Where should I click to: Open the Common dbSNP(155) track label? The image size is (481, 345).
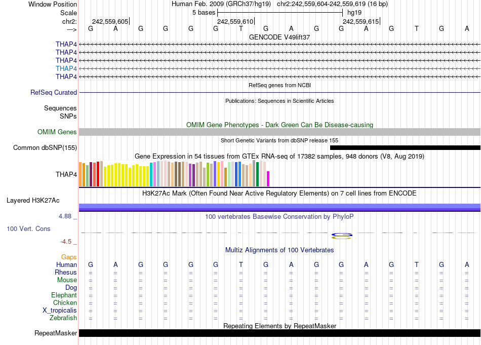[45, 147]
